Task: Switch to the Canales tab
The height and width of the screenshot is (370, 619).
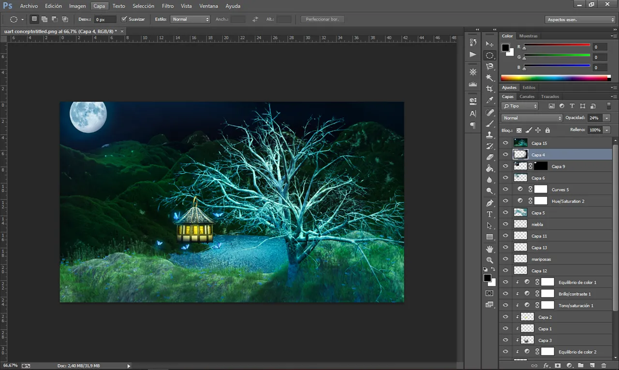Action: pos(527,97)
